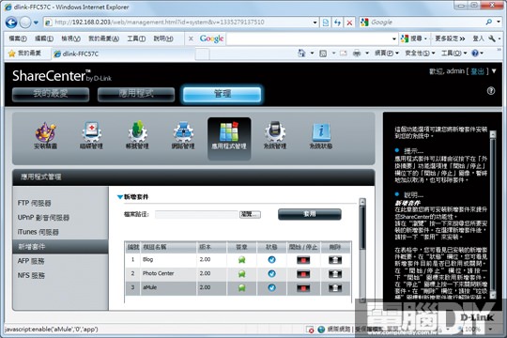Click the help question mark icon in ShareCenter header
507x338 pixels.
[x=491, y=91]
